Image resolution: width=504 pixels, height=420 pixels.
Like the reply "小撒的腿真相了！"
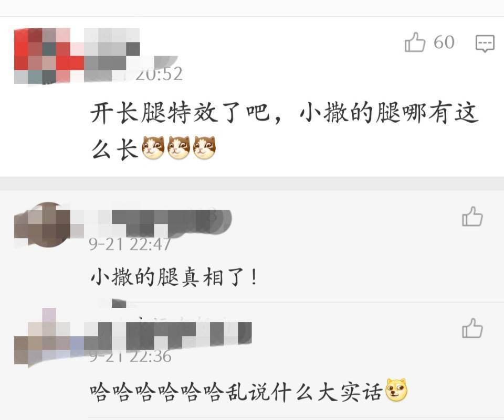(x=472, y=217)
